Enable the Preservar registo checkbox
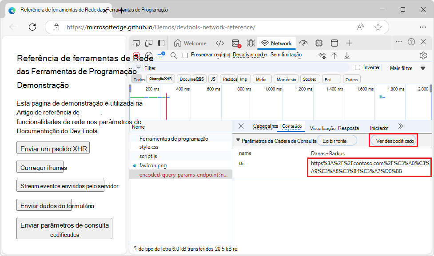 186,55
